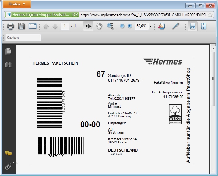Open the collaboration people icon
The width and height of the screenshot is (218, 176).
162,26
